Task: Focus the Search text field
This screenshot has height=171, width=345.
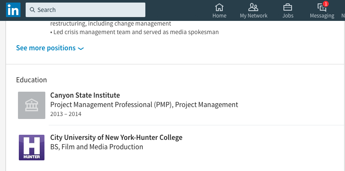Action: pyautogui.click(x=90, y=10)
